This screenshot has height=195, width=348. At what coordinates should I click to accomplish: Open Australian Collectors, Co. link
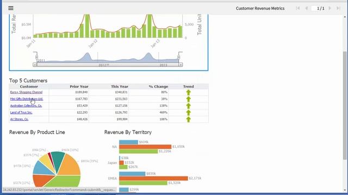click(26, 106)
